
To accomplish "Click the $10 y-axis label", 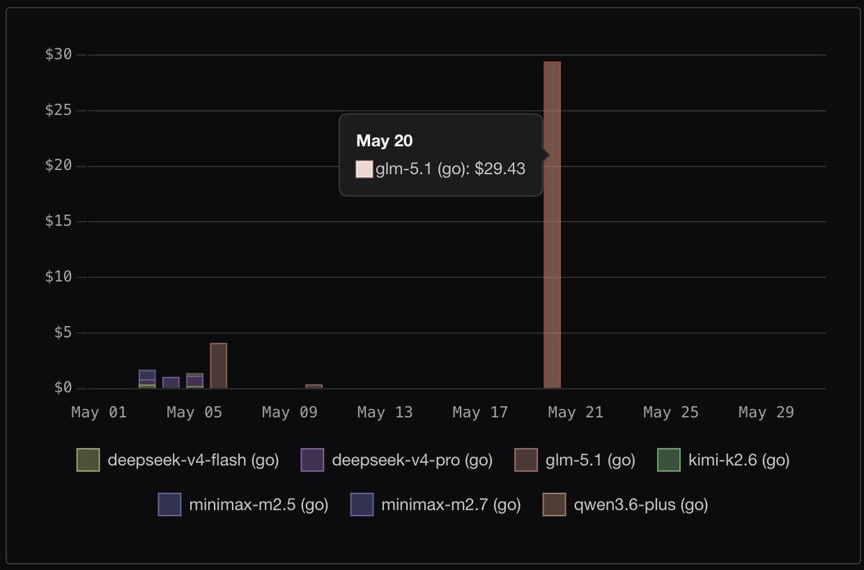I will click(x=58, y=277).
